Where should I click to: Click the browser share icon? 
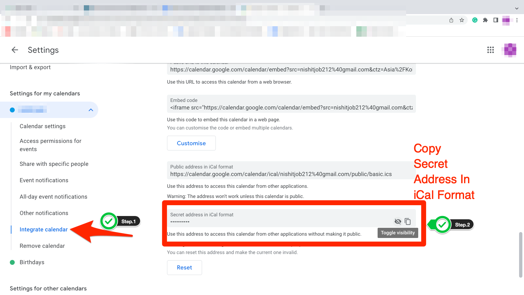[x=451, y=20]
